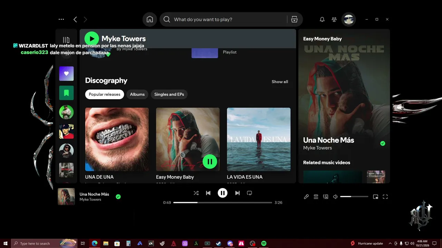Image resolution: width=442 pixels, height=248 pixels.
Task: Select the Popular releases filter chip
Action: point(105,94)
